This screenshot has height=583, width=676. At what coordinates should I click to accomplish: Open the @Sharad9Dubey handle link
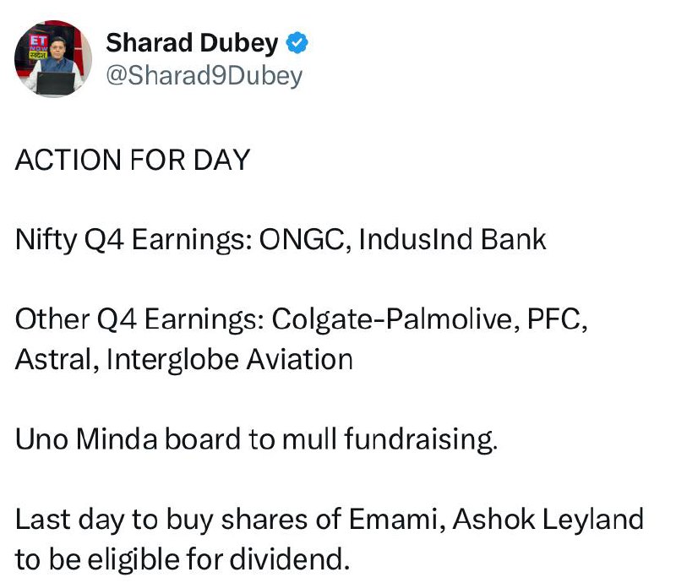[204, 76]
